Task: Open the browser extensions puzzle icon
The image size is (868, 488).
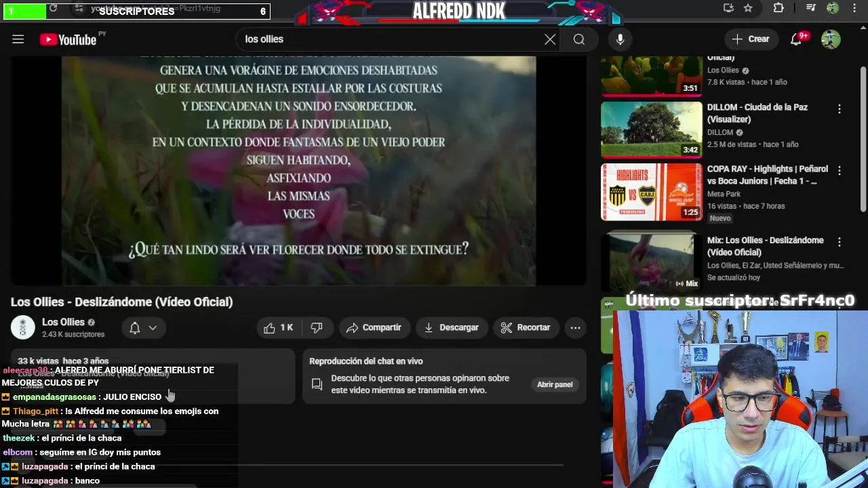Action: 778,8
